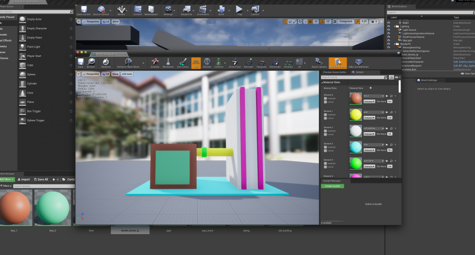Screen dimensions: 475x255
Task: Open the Textures dropdown for Element 1
Action: click(369, 118)
